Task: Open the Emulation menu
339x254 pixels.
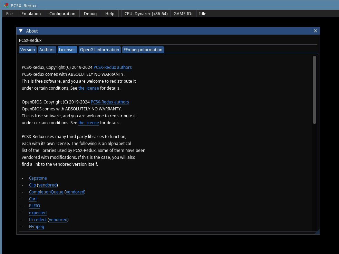Action: pos(31,13)
